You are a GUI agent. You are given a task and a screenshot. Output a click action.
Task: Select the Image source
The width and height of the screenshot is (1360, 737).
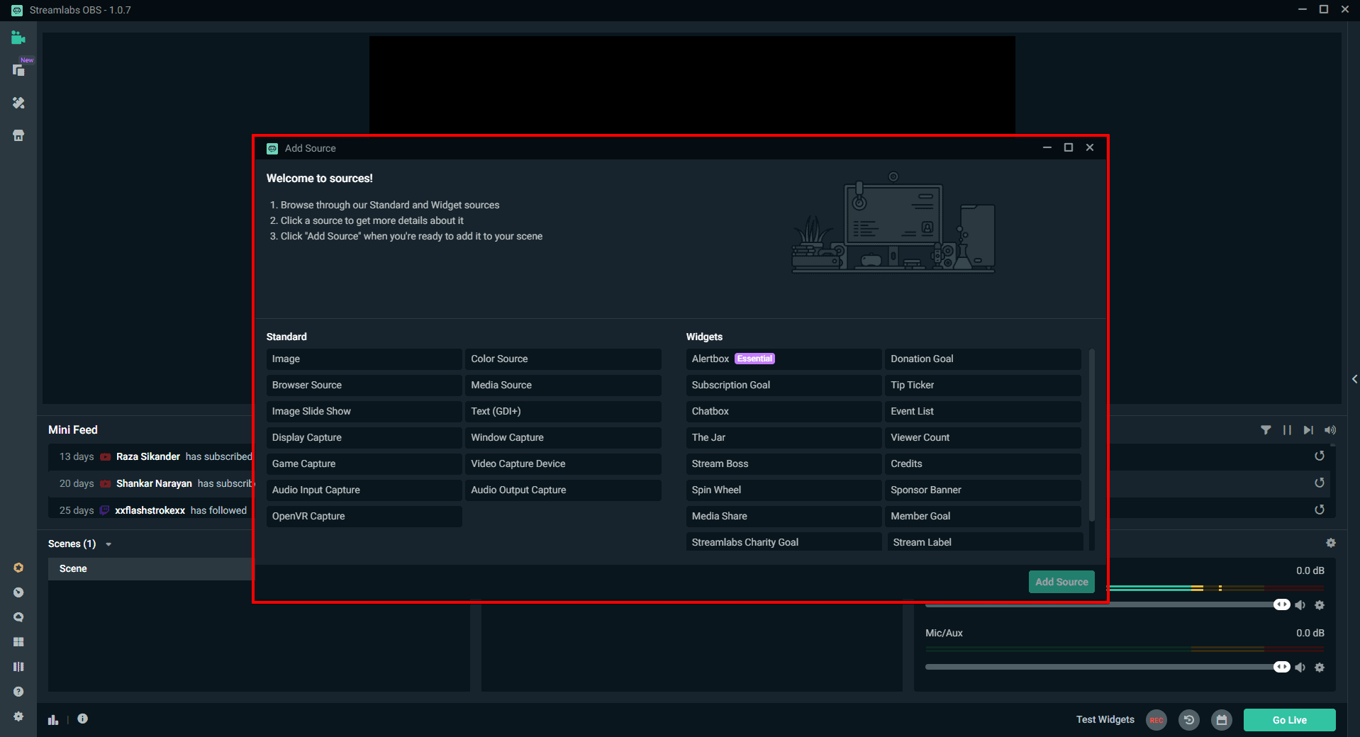coord(364,359)
